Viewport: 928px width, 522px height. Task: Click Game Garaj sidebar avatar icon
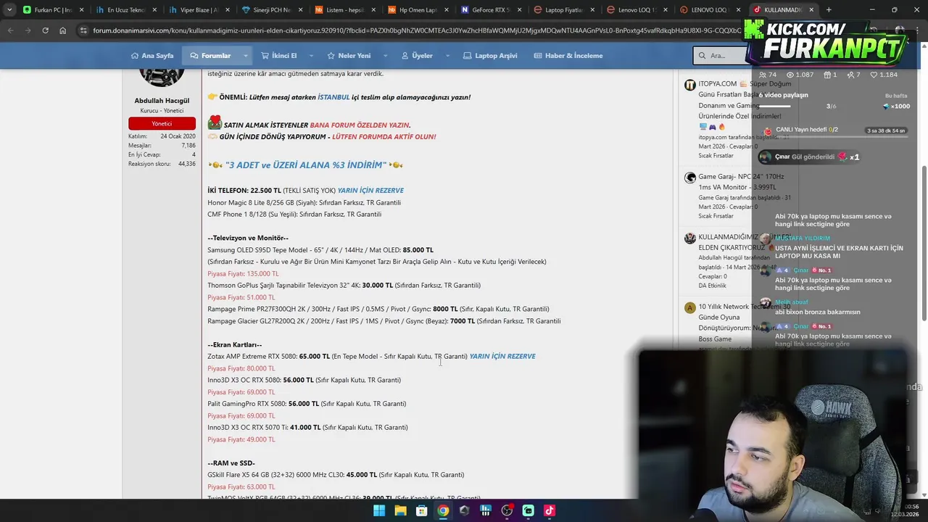[x=690, y=178]
